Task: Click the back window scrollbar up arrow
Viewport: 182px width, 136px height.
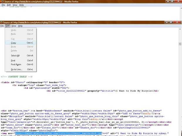Action: coord(181,8)
